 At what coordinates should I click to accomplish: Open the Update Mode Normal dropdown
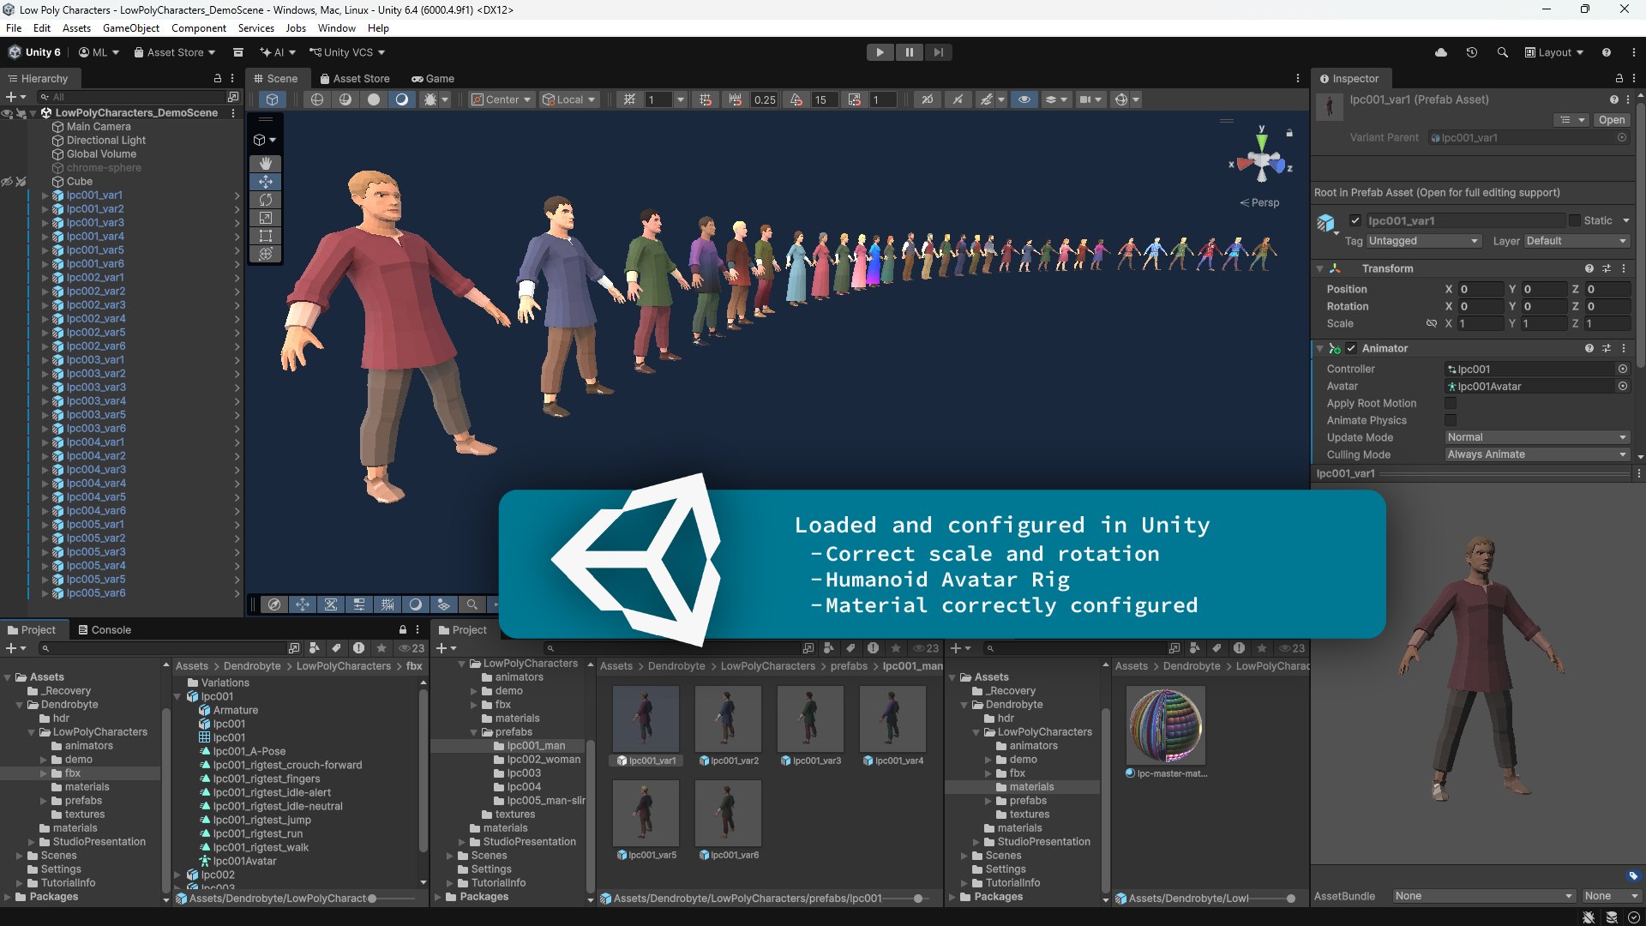click(1536, 437)
